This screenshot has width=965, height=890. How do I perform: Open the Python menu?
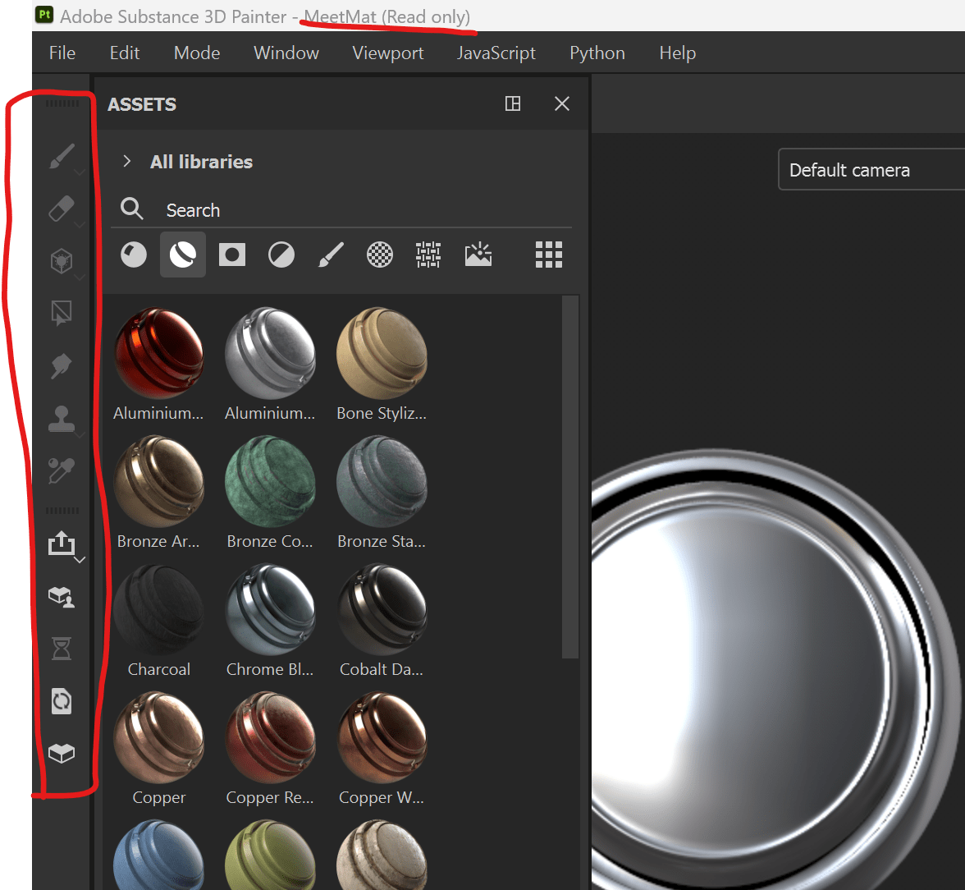click(597, 53)
